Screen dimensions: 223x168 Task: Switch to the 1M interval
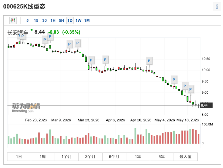(87, 21)
